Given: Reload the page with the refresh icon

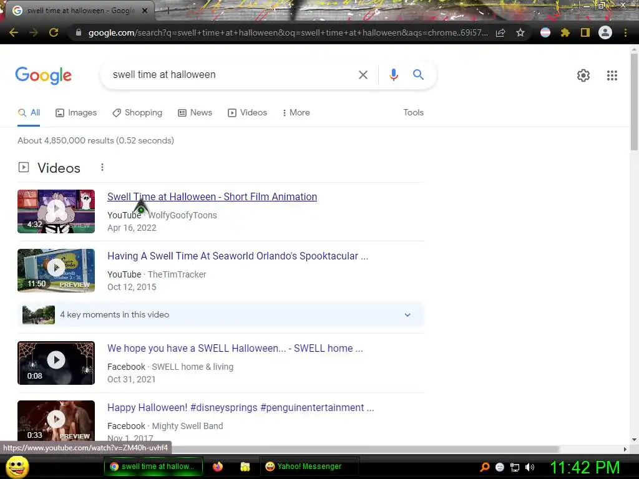Looking at the screenshot, I should 54,32.
